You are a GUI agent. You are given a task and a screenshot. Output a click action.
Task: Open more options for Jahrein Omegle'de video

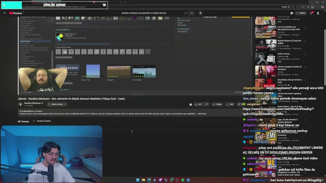coord(305,67)
